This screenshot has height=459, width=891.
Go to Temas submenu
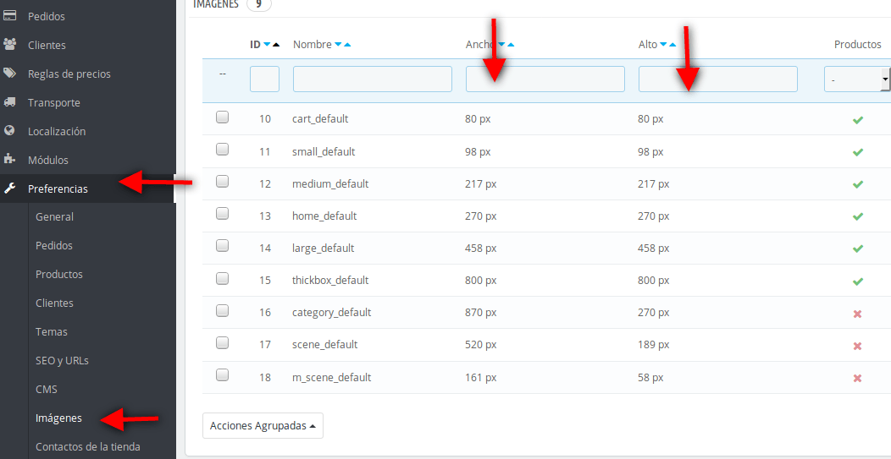[x=51, y=332]
